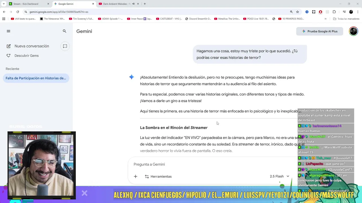Open the temporary chat dashed-square icon
This screenshot has height=203, width=362.
click(x=65, y=46)
